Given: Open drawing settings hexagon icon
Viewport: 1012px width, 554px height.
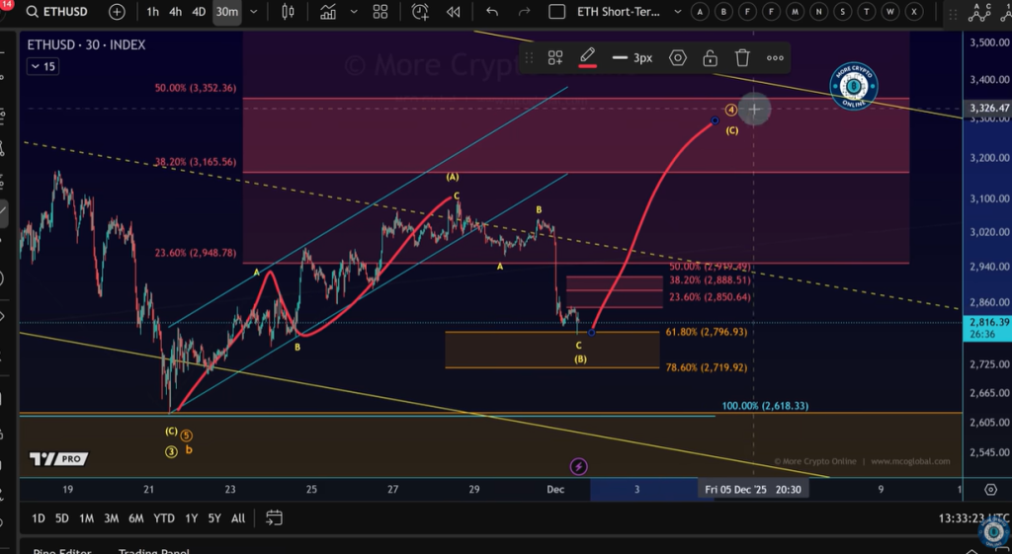Looking at the screenshot, I should 677,57.
